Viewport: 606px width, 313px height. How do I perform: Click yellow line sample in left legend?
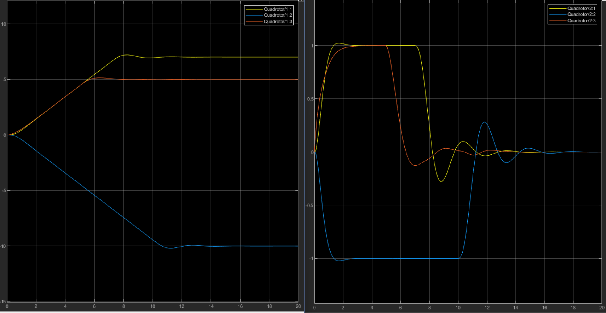pos(254,9)
